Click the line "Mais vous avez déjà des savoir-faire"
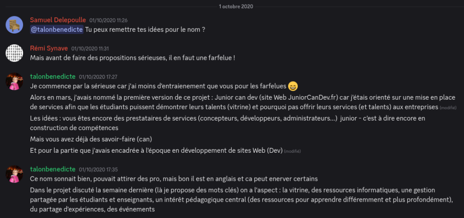Viewport: 464px width, 218px height. pos(91,139)
